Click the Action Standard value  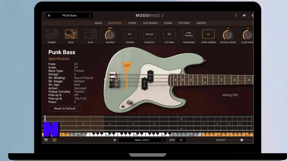80,88
